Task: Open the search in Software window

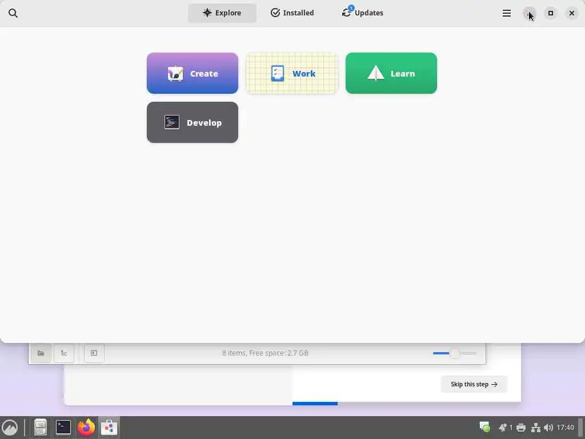Action: click(13, 13)
